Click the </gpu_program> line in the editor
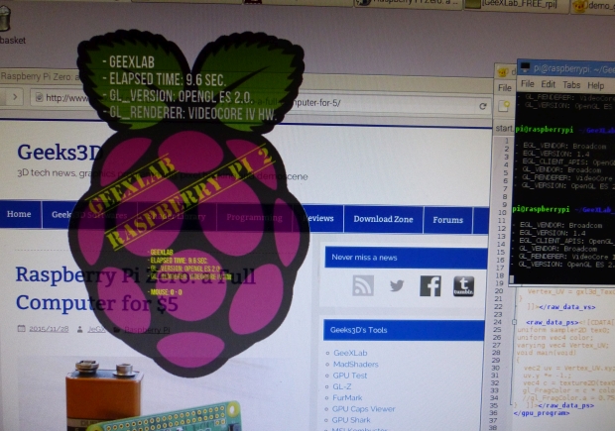This screenshot has height=431, width=615. [541, 413]
